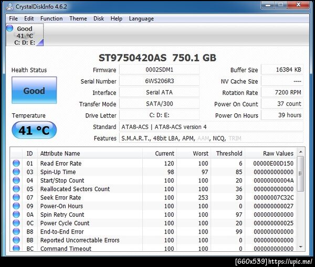Click the Buffer Size 16384 KB field
The width and height of the screenshot is (315, 267).
pyautogui.click(x=282, y=70)
